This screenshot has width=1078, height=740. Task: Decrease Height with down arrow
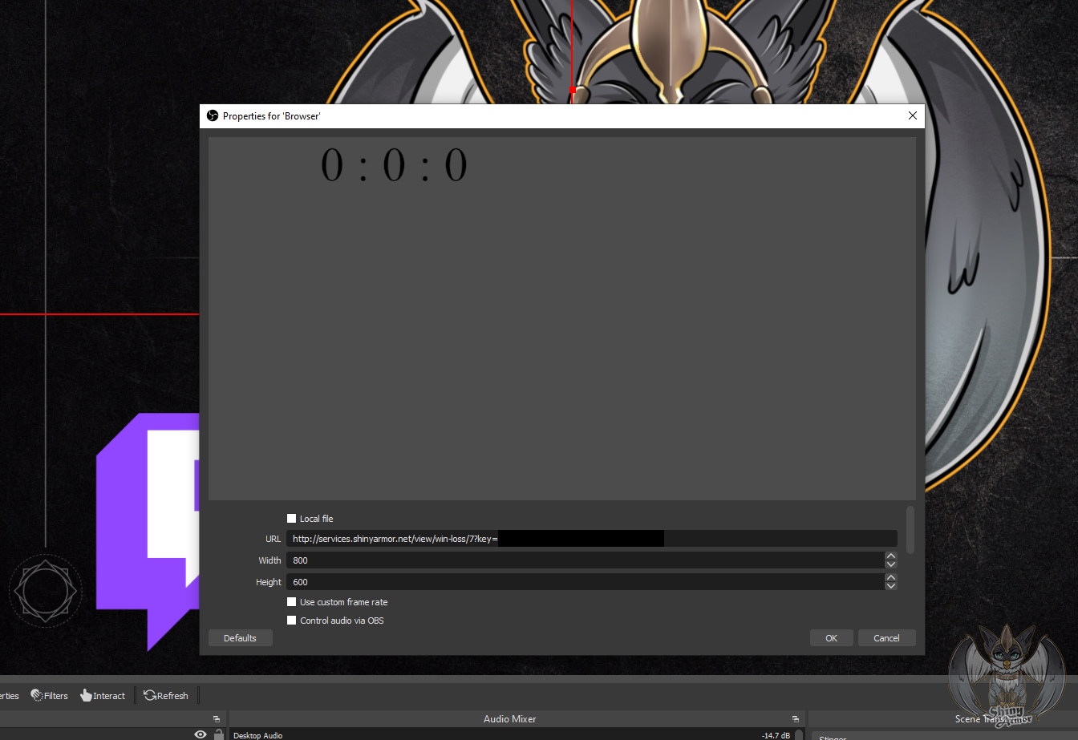point(890,586)
